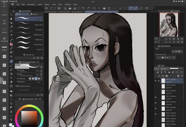Select the active Pen tool in toolbar
Viewport: 186px width, 127px height.
(x=11, y=61)
